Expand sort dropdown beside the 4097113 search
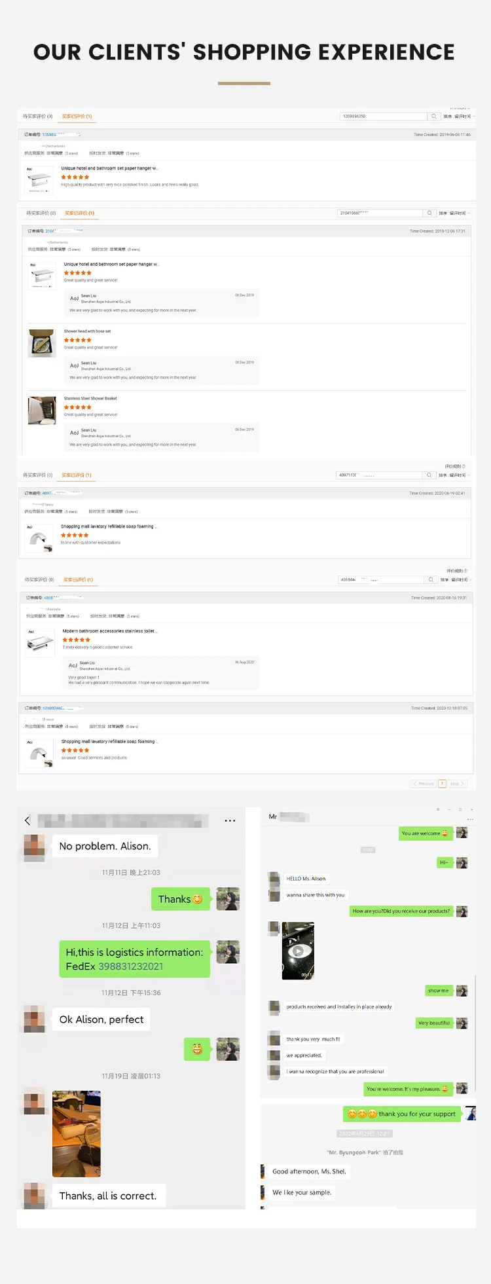Viewport: 491px width, 1284px height. (454, 475)
